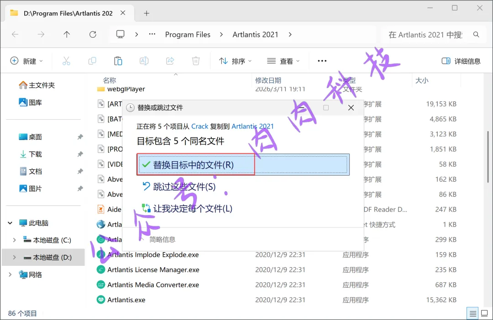The width and height of the screenshot is (493, 320).
Task: Click the This PC monitor icon in address bar
Action: tap(120, 34)
